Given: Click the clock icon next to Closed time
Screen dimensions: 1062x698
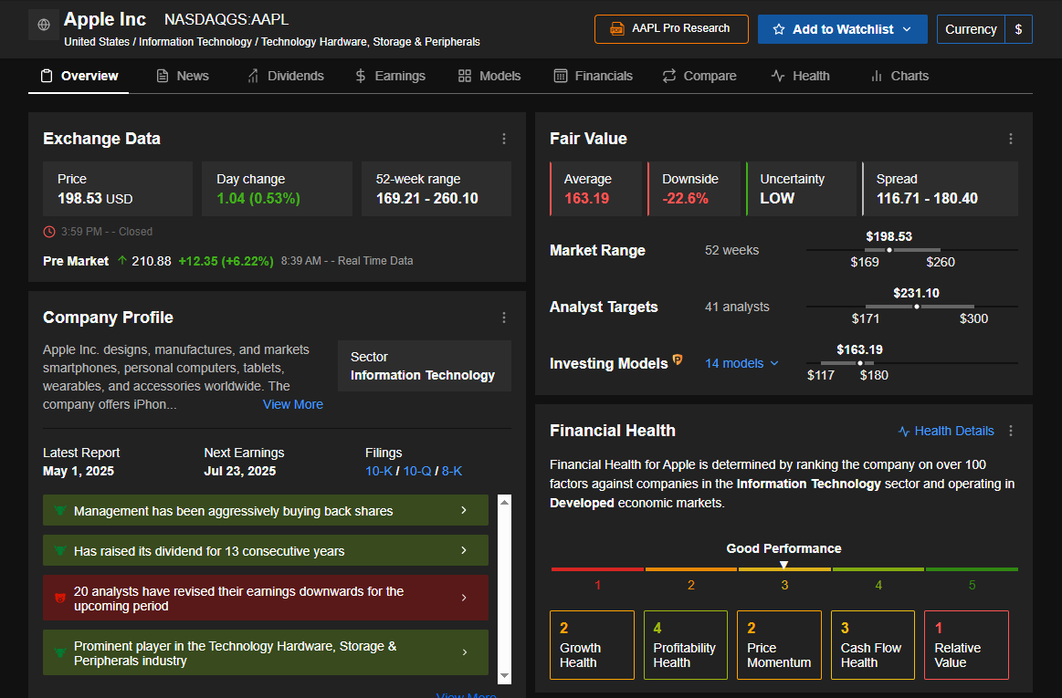Looking at the screenshot, I should pos(49,232).
